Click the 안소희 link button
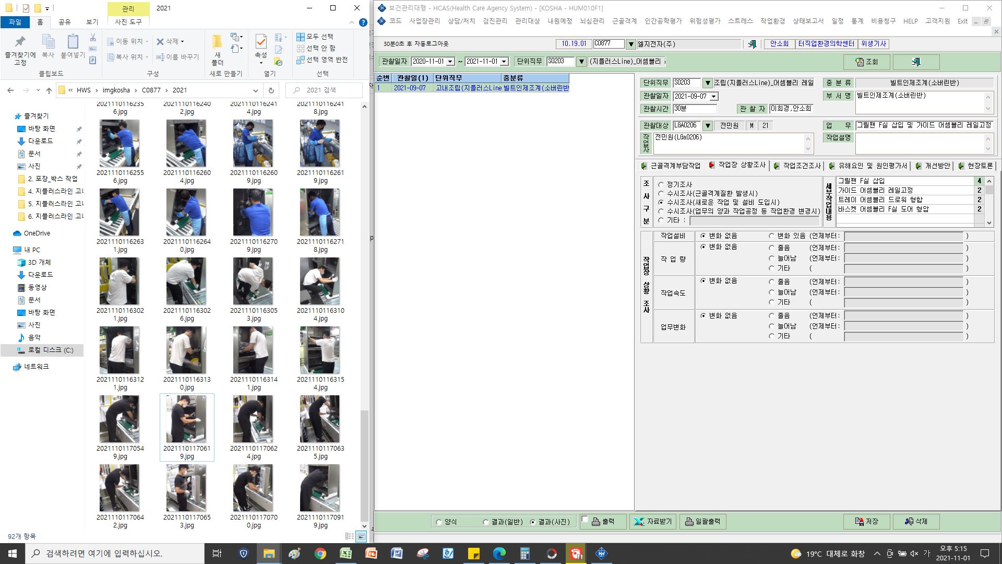Image resolution: width=1002 pixels, height=564 pixels. (x=779, y=44)
